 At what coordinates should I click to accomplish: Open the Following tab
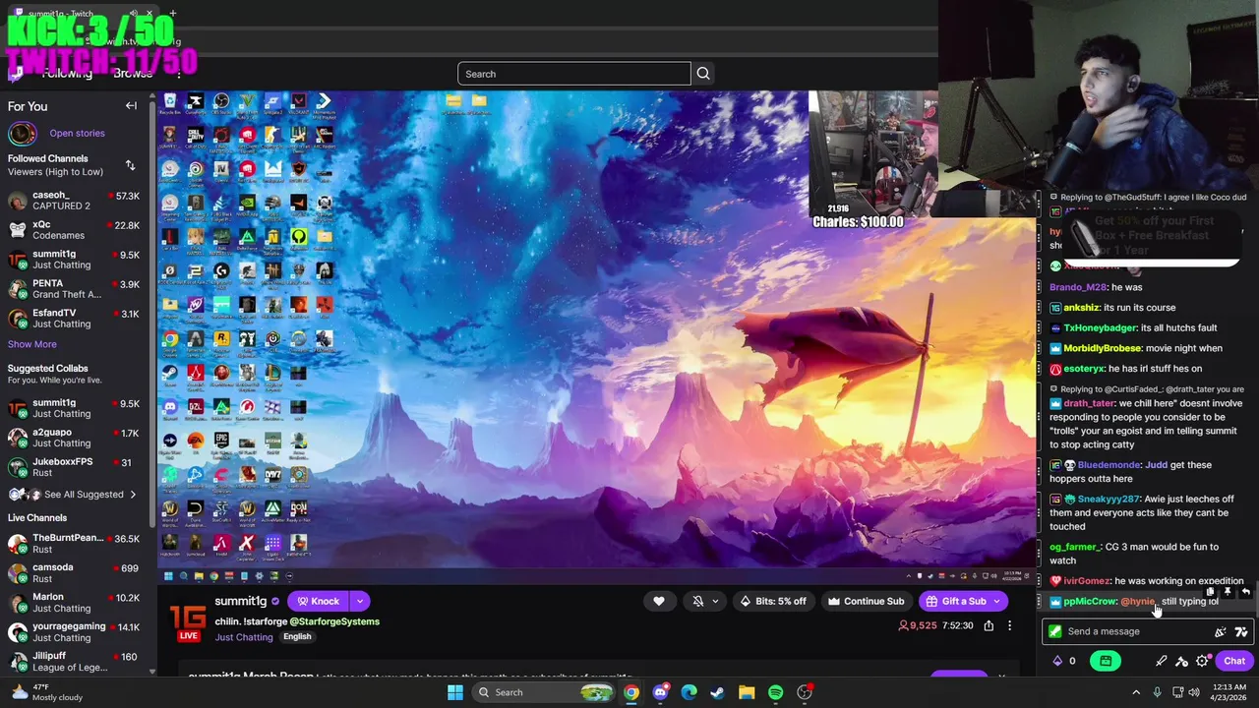[x=67, y=74]
